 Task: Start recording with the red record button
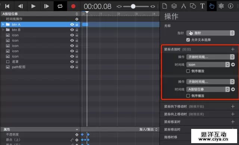pyautogui.click(x=73, y=6)
